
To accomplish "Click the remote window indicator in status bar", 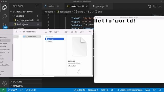I will tap(3, 90).
